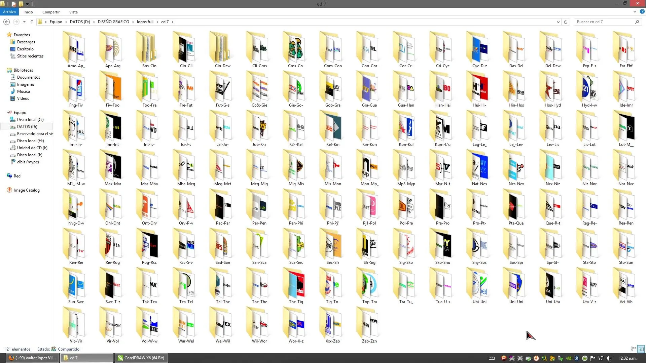The height and width of the screenshot is (363, 646).
Task: Click DATOS (D:) in the breadcrumb
Action: tap(80, 22)
